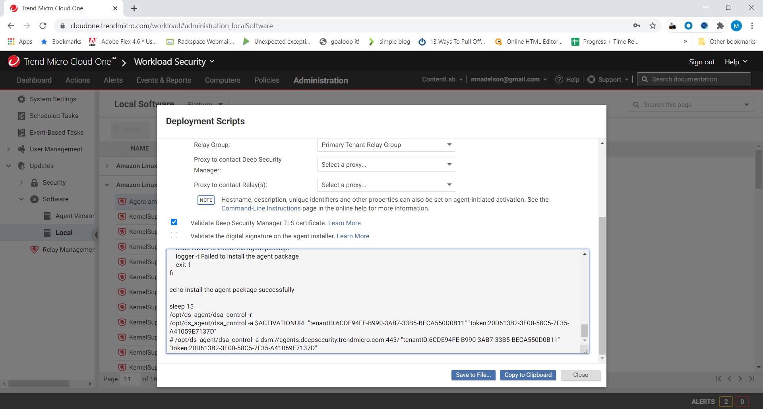Close the Deployment Scripts dialog

coord(581,375)
